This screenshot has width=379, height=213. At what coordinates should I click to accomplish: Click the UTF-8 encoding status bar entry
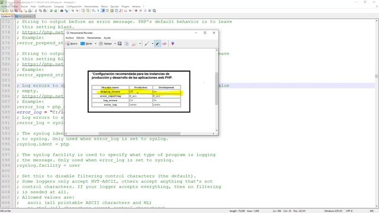[349, 211]
